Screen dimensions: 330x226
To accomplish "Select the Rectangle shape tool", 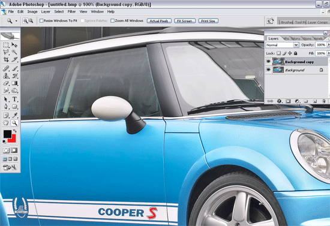I will [x=14, y=106].
